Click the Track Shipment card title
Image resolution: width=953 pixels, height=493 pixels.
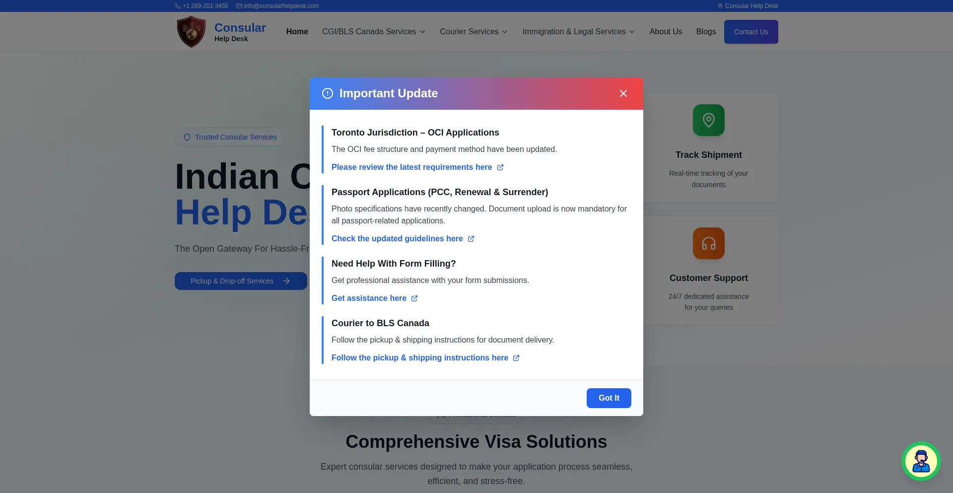(709, 155)
